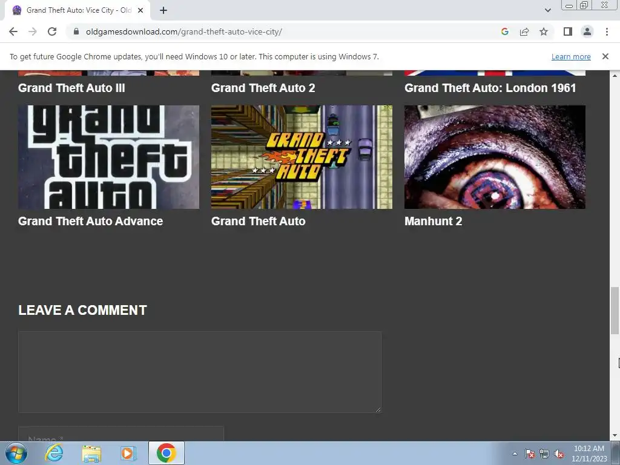Share this page icon
The height and width of the screenshot is (465, 620).
pyautogui.click(x=524, y=31)
